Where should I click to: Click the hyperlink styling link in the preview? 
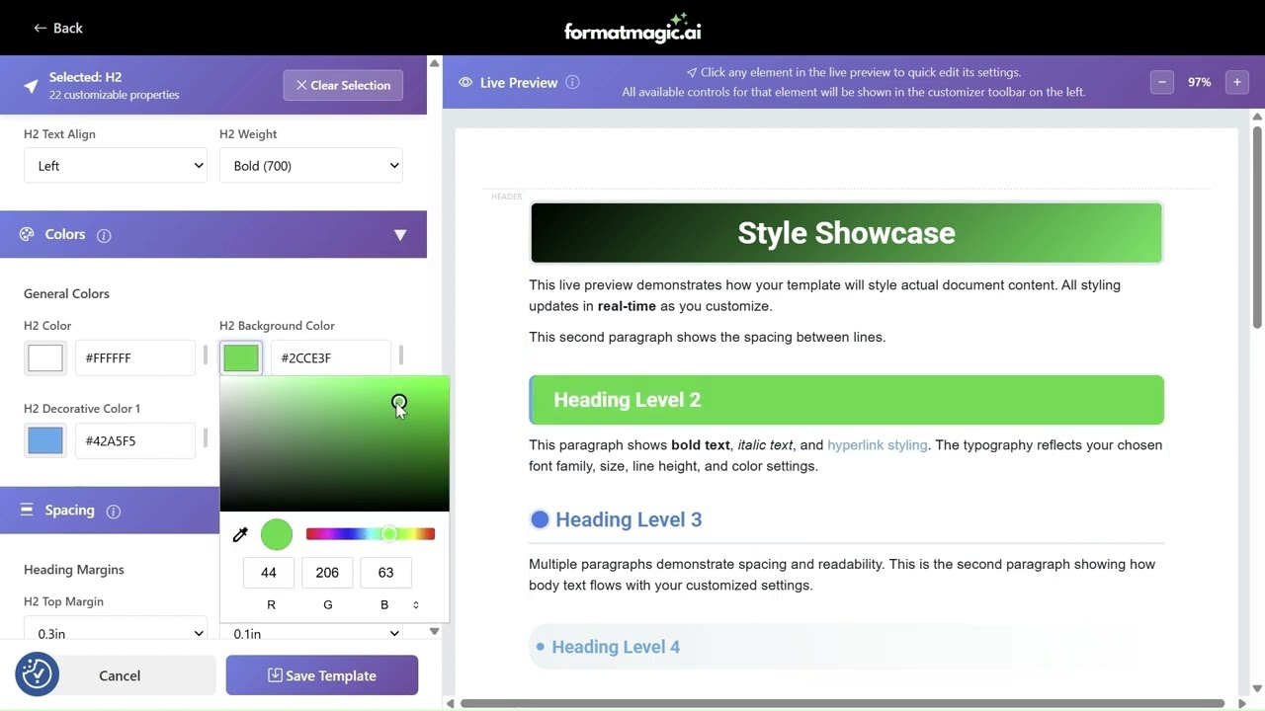click(x=878, y=444)
